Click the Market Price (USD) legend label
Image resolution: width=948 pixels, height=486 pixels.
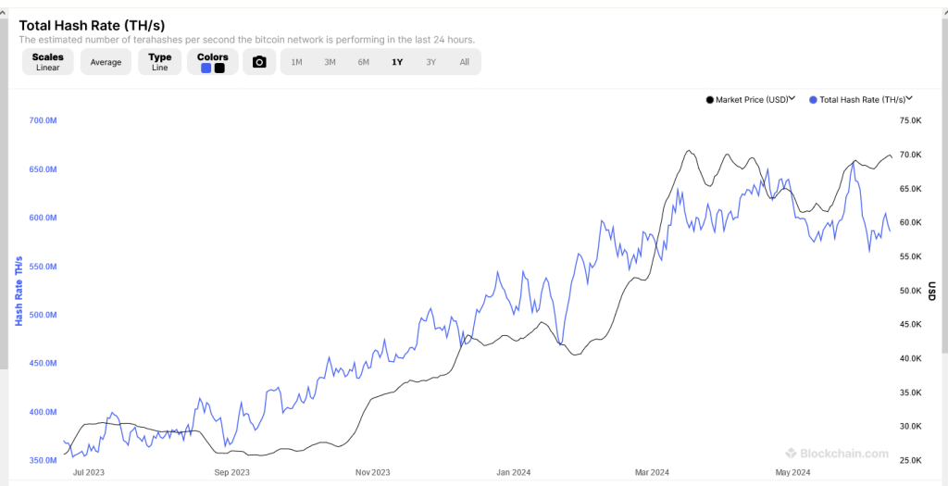point(752,99)
